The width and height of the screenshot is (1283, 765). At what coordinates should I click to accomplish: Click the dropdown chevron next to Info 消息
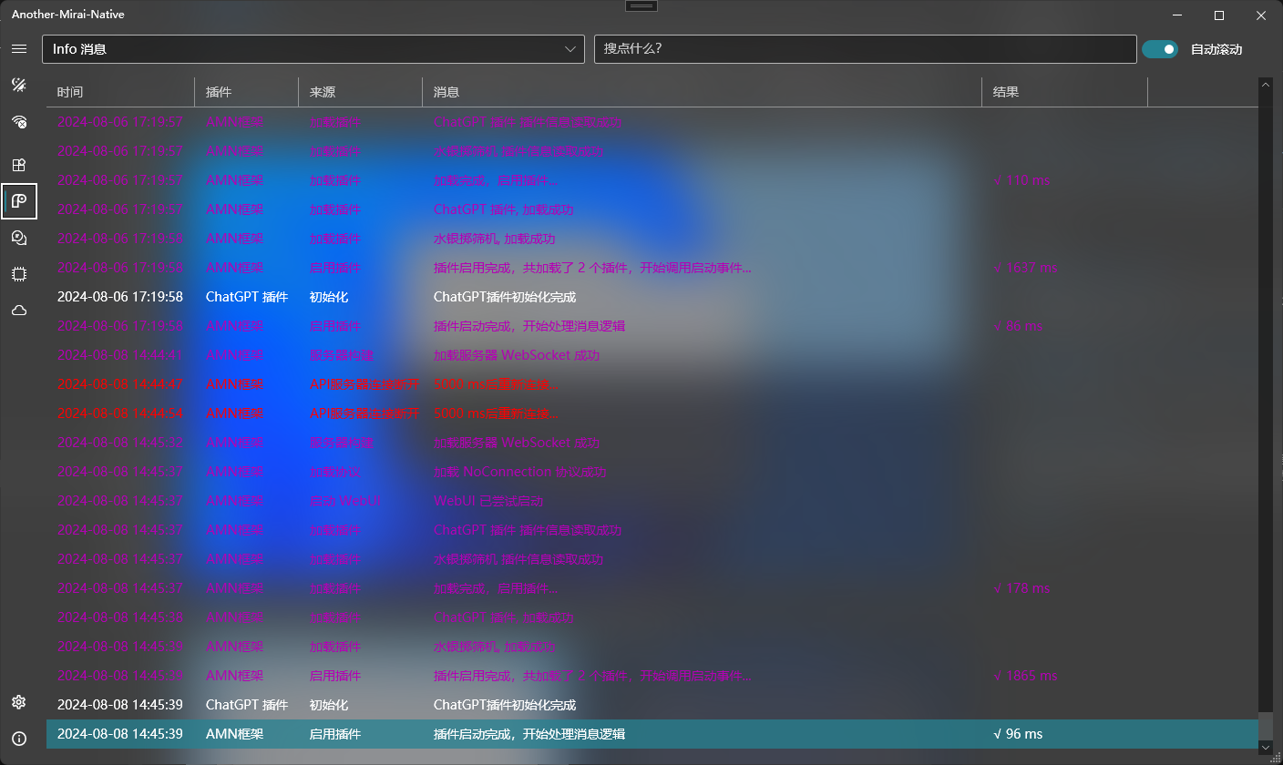click(570, 49)
